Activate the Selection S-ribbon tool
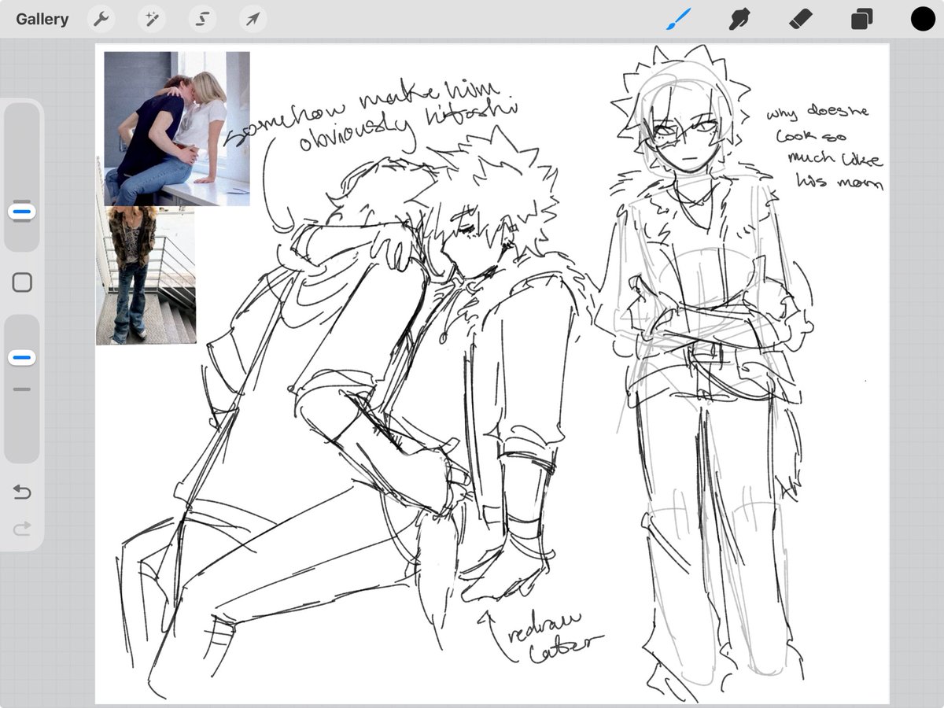Image resolution: width=944 pixels, height=708 pixels. click(202, 19)
